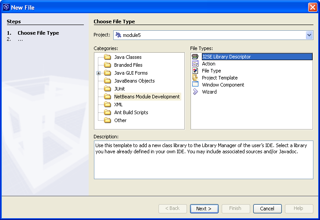
Task: Open the Project dropdown arrow
Action: (309, 35)
